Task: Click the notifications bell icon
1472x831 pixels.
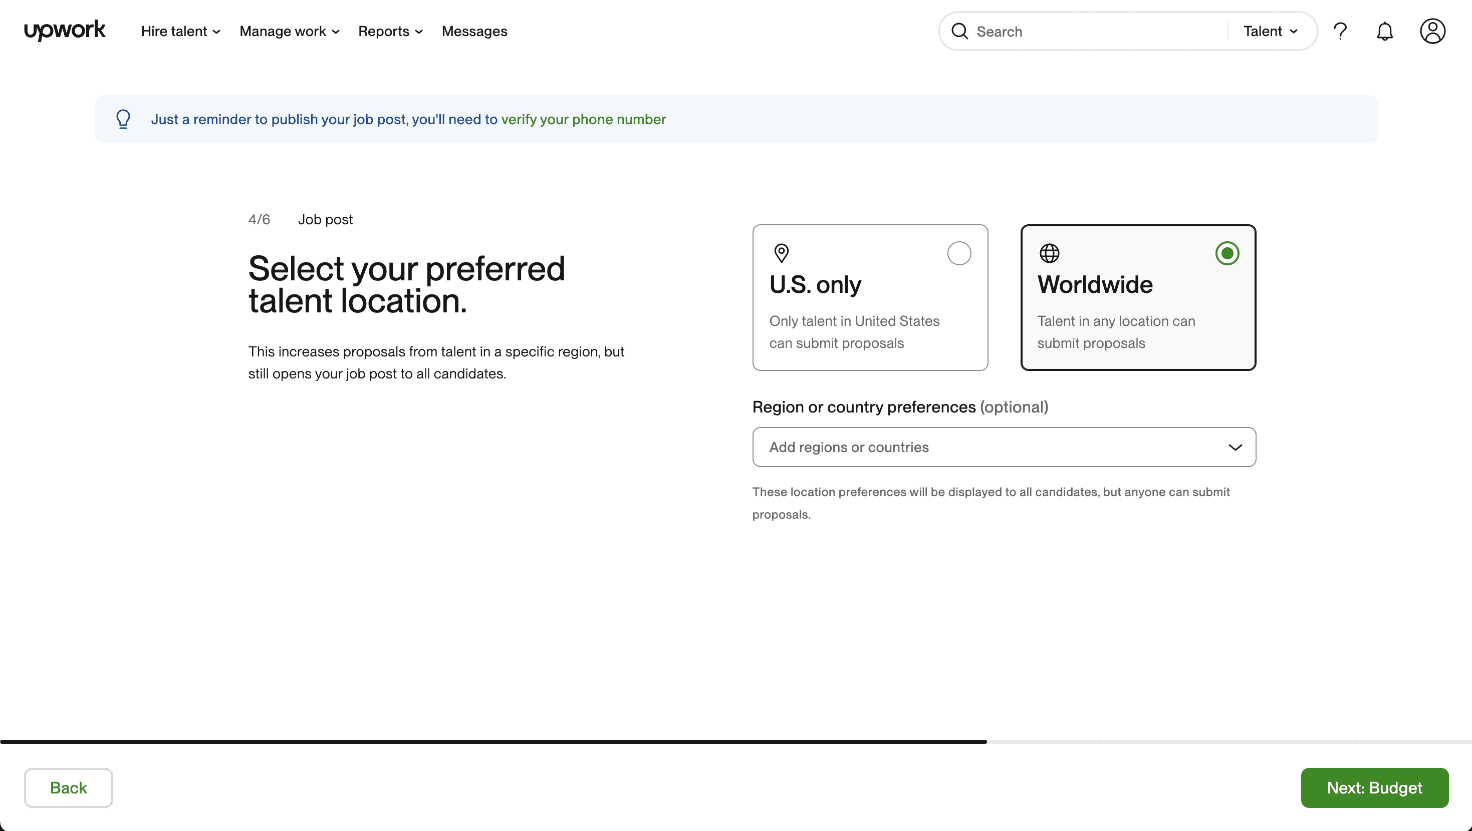Action: [x=1385, y=32]
